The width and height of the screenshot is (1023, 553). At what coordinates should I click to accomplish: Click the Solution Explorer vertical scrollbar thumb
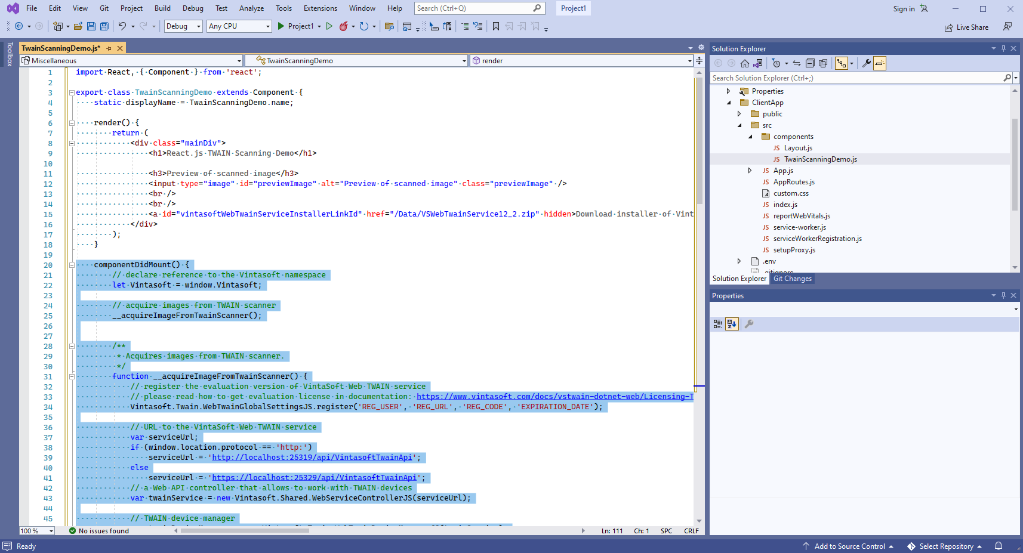click(1015, 165)
